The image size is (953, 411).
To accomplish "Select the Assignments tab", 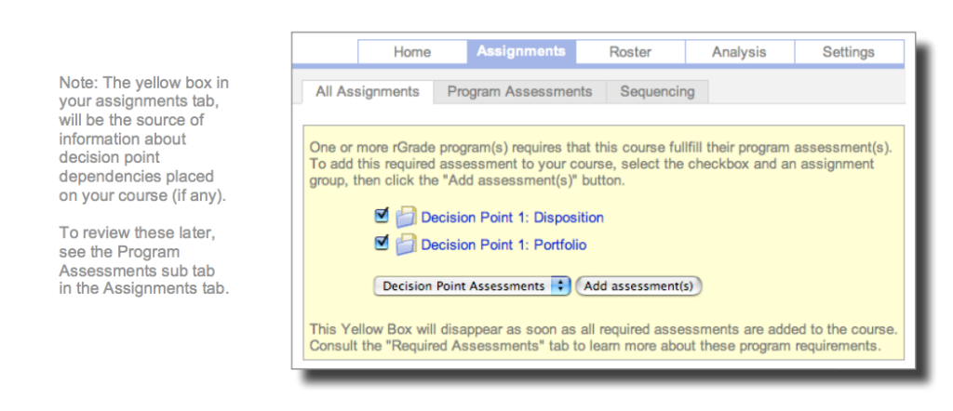I will point(521,52).
